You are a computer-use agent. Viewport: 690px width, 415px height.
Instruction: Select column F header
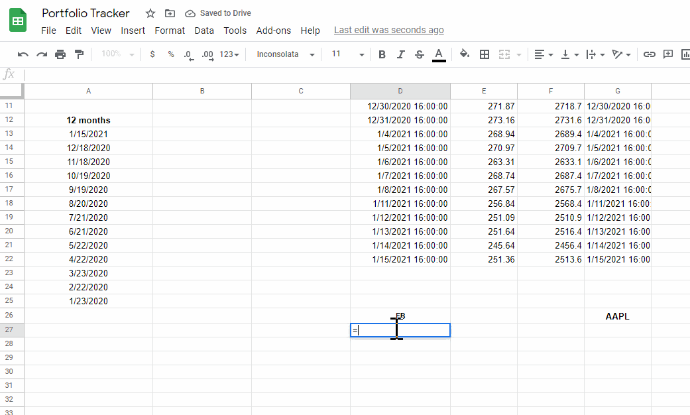(x=551, y=91)
